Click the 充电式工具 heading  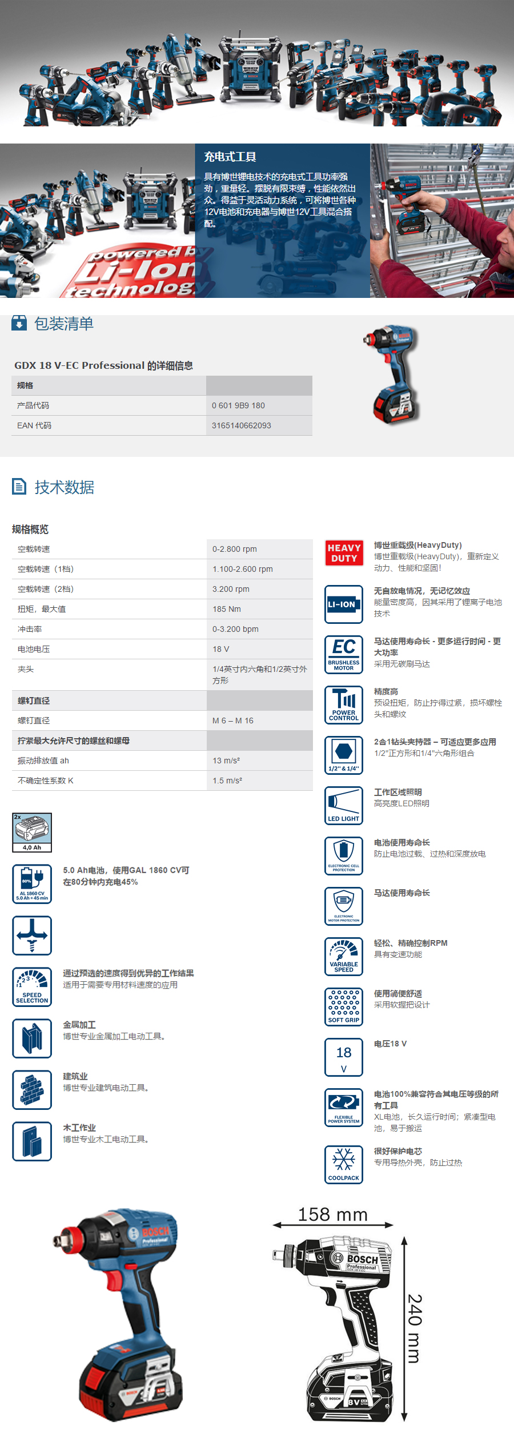pyautogui.click(x=230, y=157)
